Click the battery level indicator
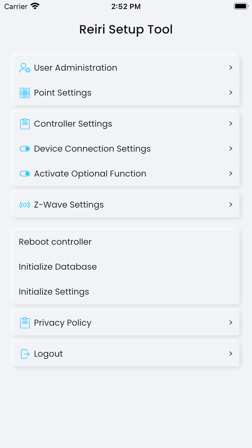The width and height of the screenshot is (252, 448). (240, 6)
